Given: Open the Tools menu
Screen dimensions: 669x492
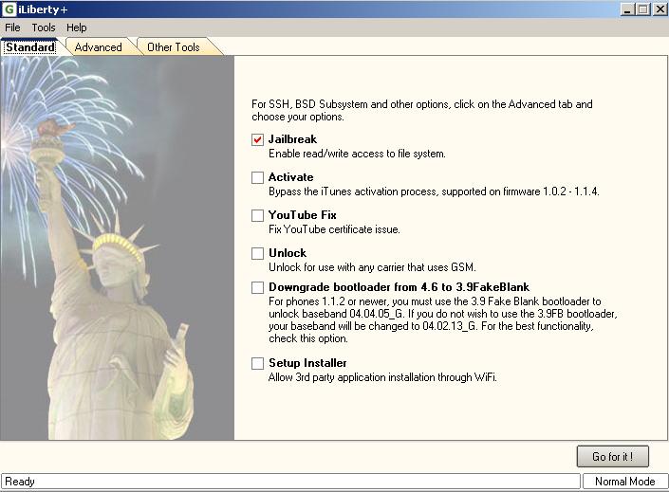Looking at the screenshot, I should coord(44,27).
